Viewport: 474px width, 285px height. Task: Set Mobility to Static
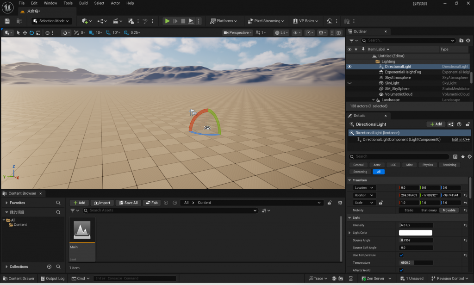409,211
